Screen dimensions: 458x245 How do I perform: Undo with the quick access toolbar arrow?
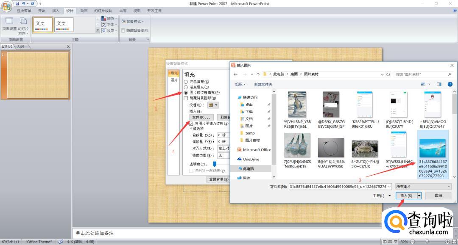click(23, 3)
